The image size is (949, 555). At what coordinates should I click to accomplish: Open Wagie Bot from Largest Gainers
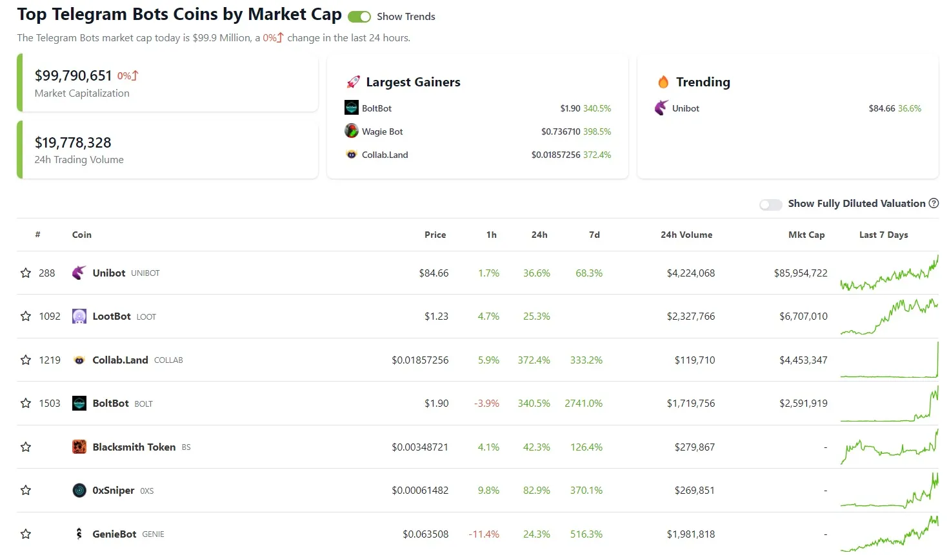click(x=382, y=131)
